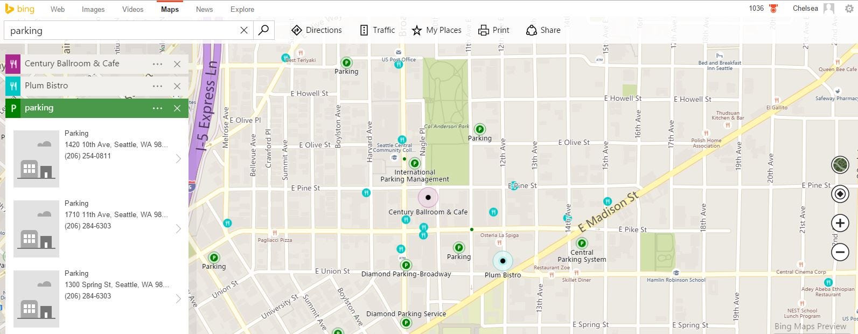Click thumbnail for 1710 11th Ave parking
The image size is (858, 334).
click(36, 229)
